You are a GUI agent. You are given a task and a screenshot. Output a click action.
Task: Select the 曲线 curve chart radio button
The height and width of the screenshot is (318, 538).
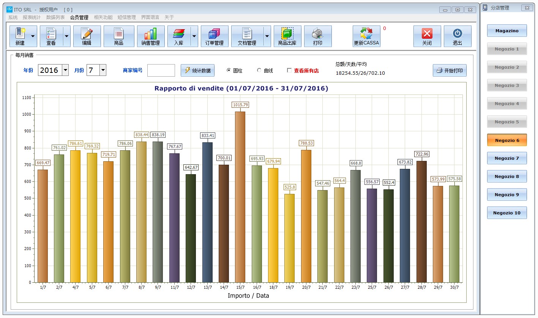pyautogui.click(x=259, y=70)
